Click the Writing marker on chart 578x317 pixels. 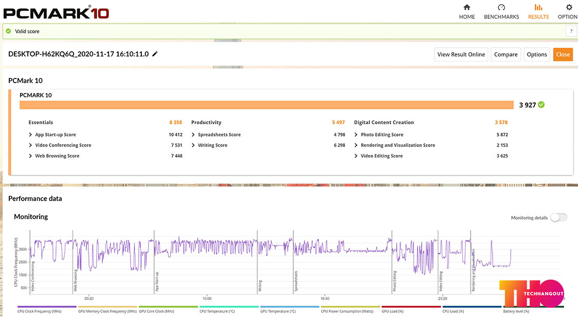pos(259,286)
